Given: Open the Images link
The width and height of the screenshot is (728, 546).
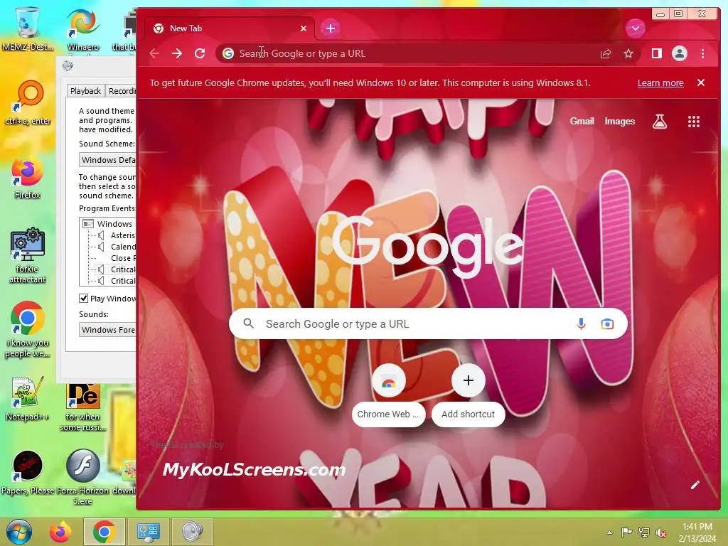Looking at the screenshot, I should pos(619,121).
